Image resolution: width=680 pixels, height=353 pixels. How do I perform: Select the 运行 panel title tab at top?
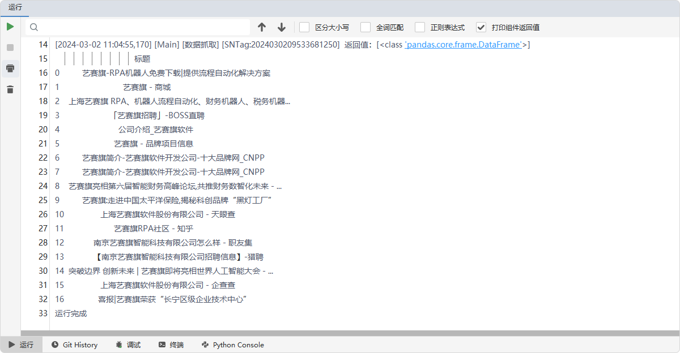15,7
